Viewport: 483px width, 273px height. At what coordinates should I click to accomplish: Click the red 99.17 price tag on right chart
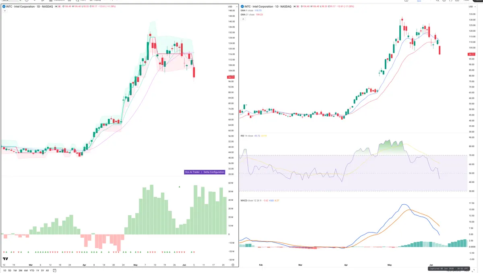[x=472, y=54]
